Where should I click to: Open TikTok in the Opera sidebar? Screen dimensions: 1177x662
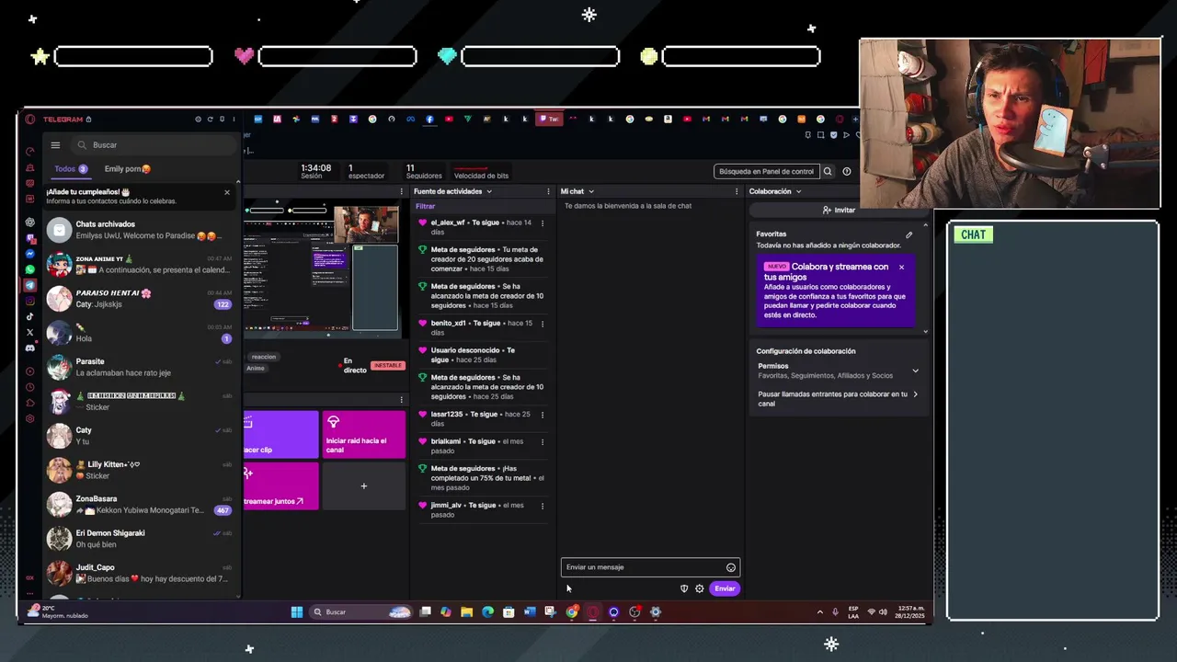pyautogui.click(x=30, y=316)
